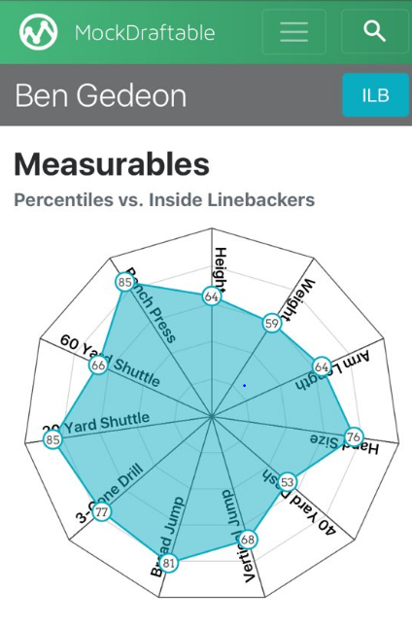Click the Ben Gedeon player name heading
412x627 pixels.
(x=101, y=96)
